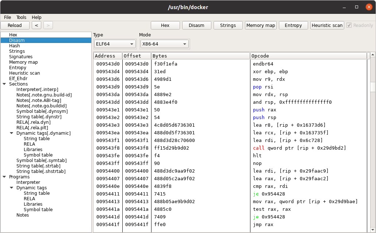Click the Reload button

tap(15, 25)
